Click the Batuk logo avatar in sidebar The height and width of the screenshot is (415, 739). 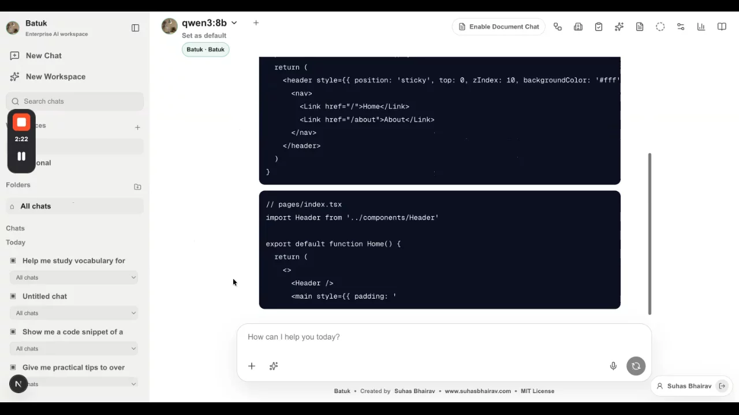[x=13, y=28]
